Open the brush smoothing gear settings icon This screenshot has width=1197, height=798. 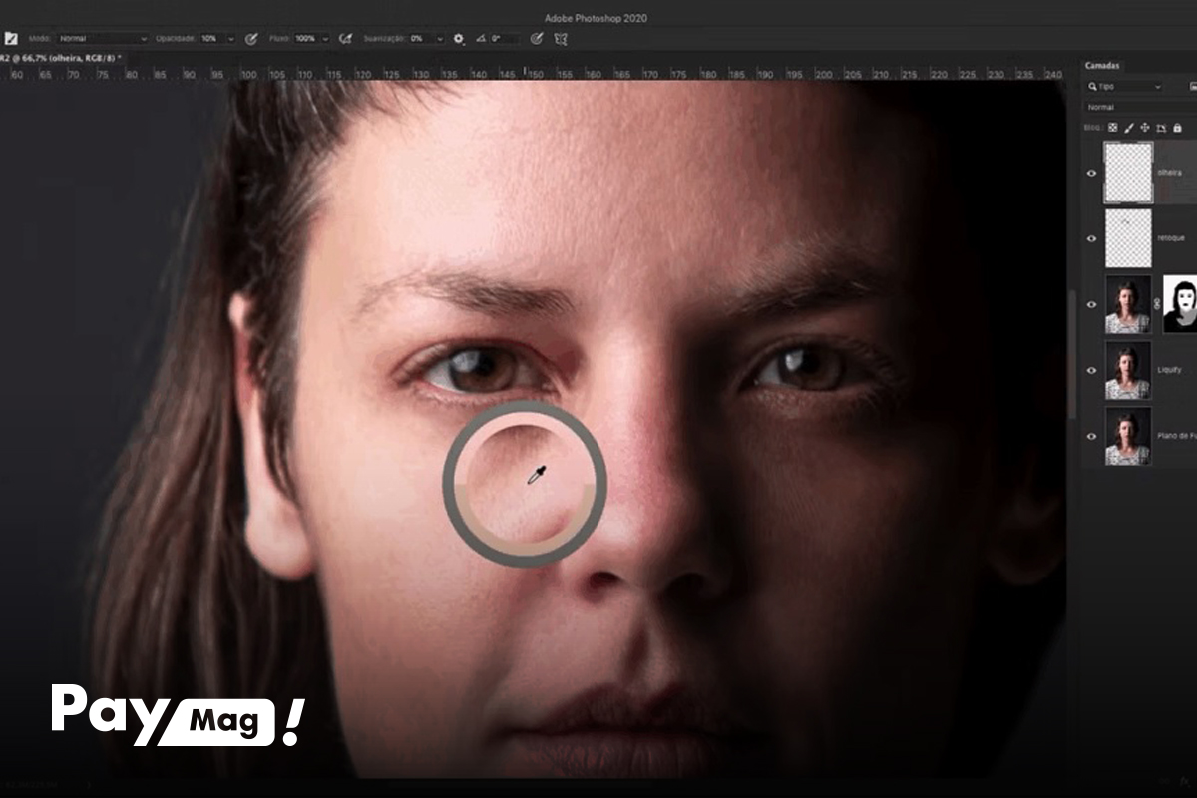click(x=457, y=40)
